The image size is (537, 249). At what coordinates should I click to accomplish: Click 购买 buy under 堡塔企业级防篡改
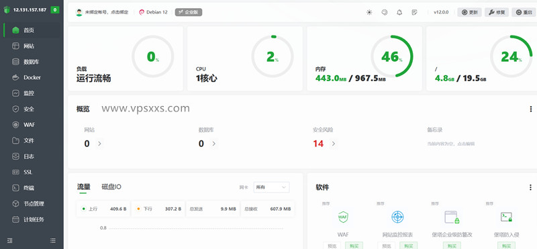click(452, 246)
